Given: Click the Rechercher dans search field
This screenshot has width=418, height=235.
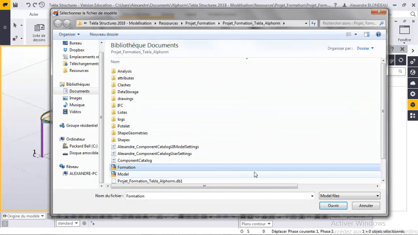Looking at the screenshot, I should (350, 23).
